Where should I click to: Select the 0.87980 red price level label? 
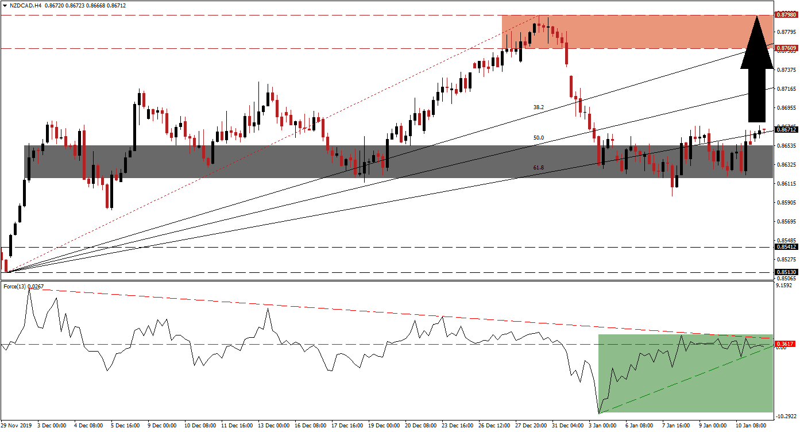pos(785,14)
